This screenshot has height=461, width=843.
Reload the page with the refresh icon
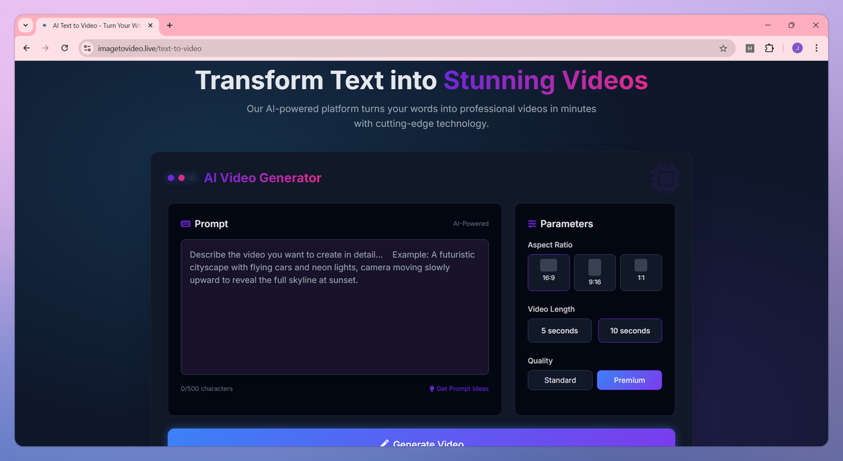[x=65, y=48]
